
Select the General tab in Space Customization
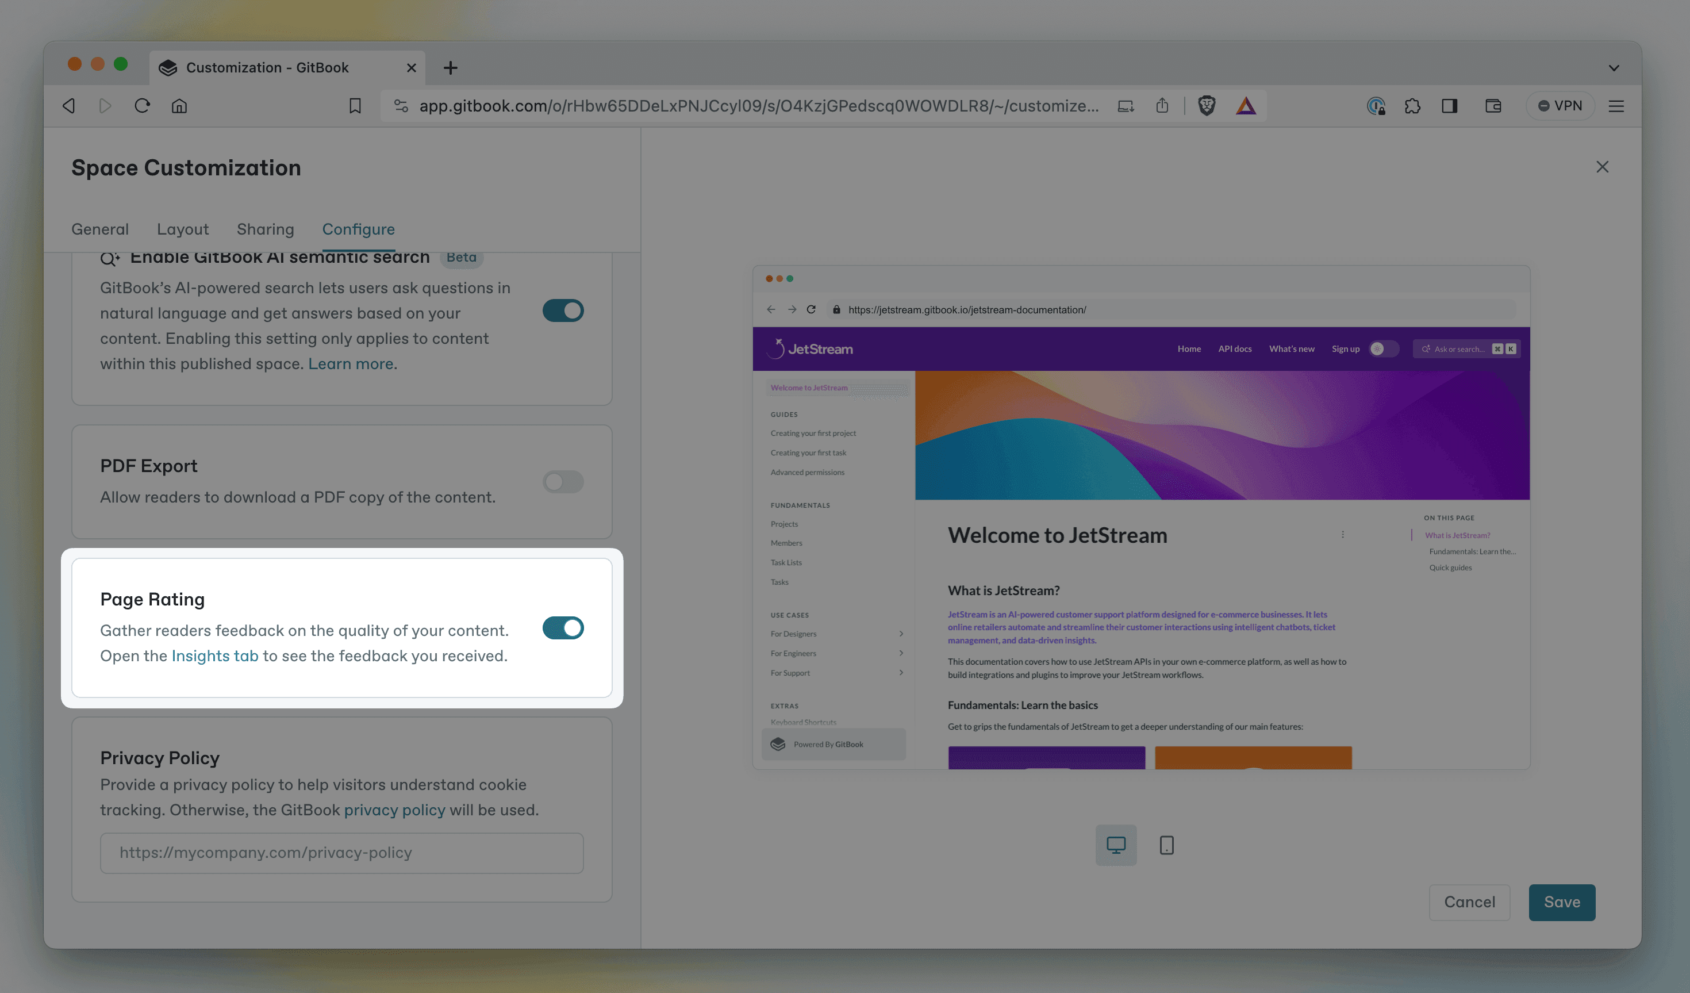coord(99,228)
